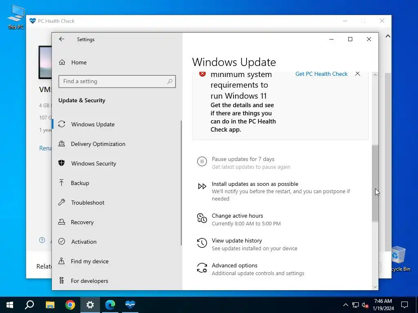Click the scroll up arrow in update pane
The width and height of the screenshot is (418, 313).
(x=375, y=75)
